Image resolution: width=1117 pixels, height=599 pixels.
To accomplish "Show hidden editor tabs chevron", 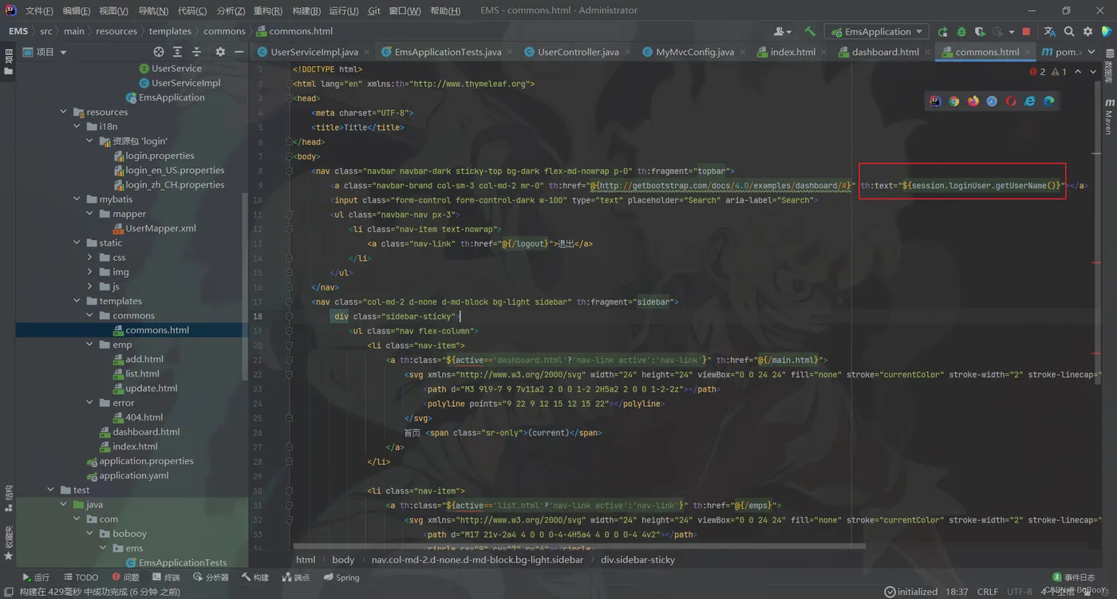I will tap(1093, 52).
